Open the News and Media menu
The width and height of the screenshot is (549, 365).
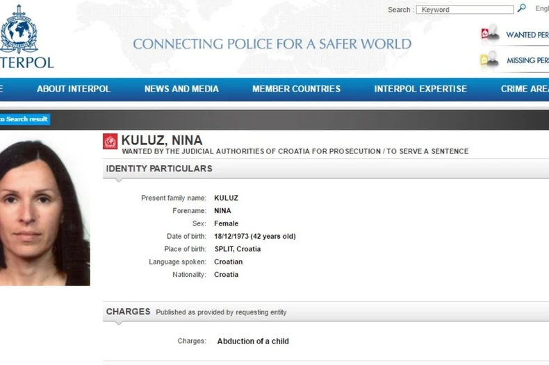181,89
